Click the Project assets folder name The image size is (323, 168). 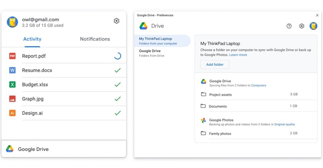220,94
